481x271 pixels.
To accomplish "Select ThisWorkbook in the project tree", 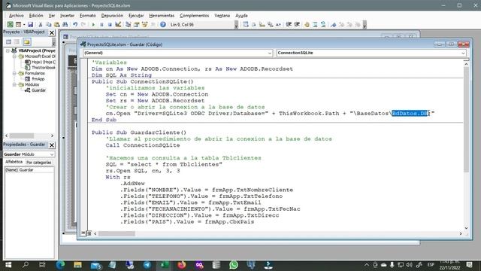I will click(40, 68).
